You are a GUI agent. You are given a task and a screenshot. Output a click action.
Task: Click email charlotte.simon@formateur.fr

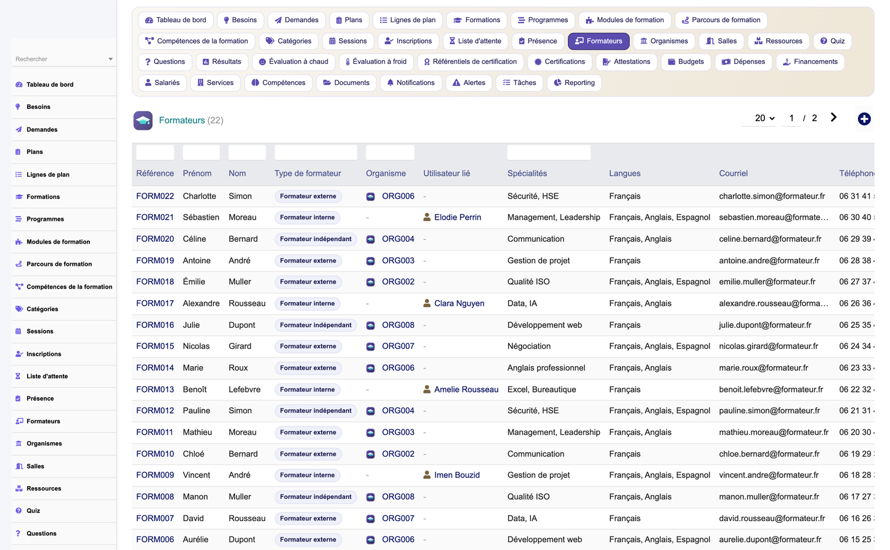pos(772,196)
